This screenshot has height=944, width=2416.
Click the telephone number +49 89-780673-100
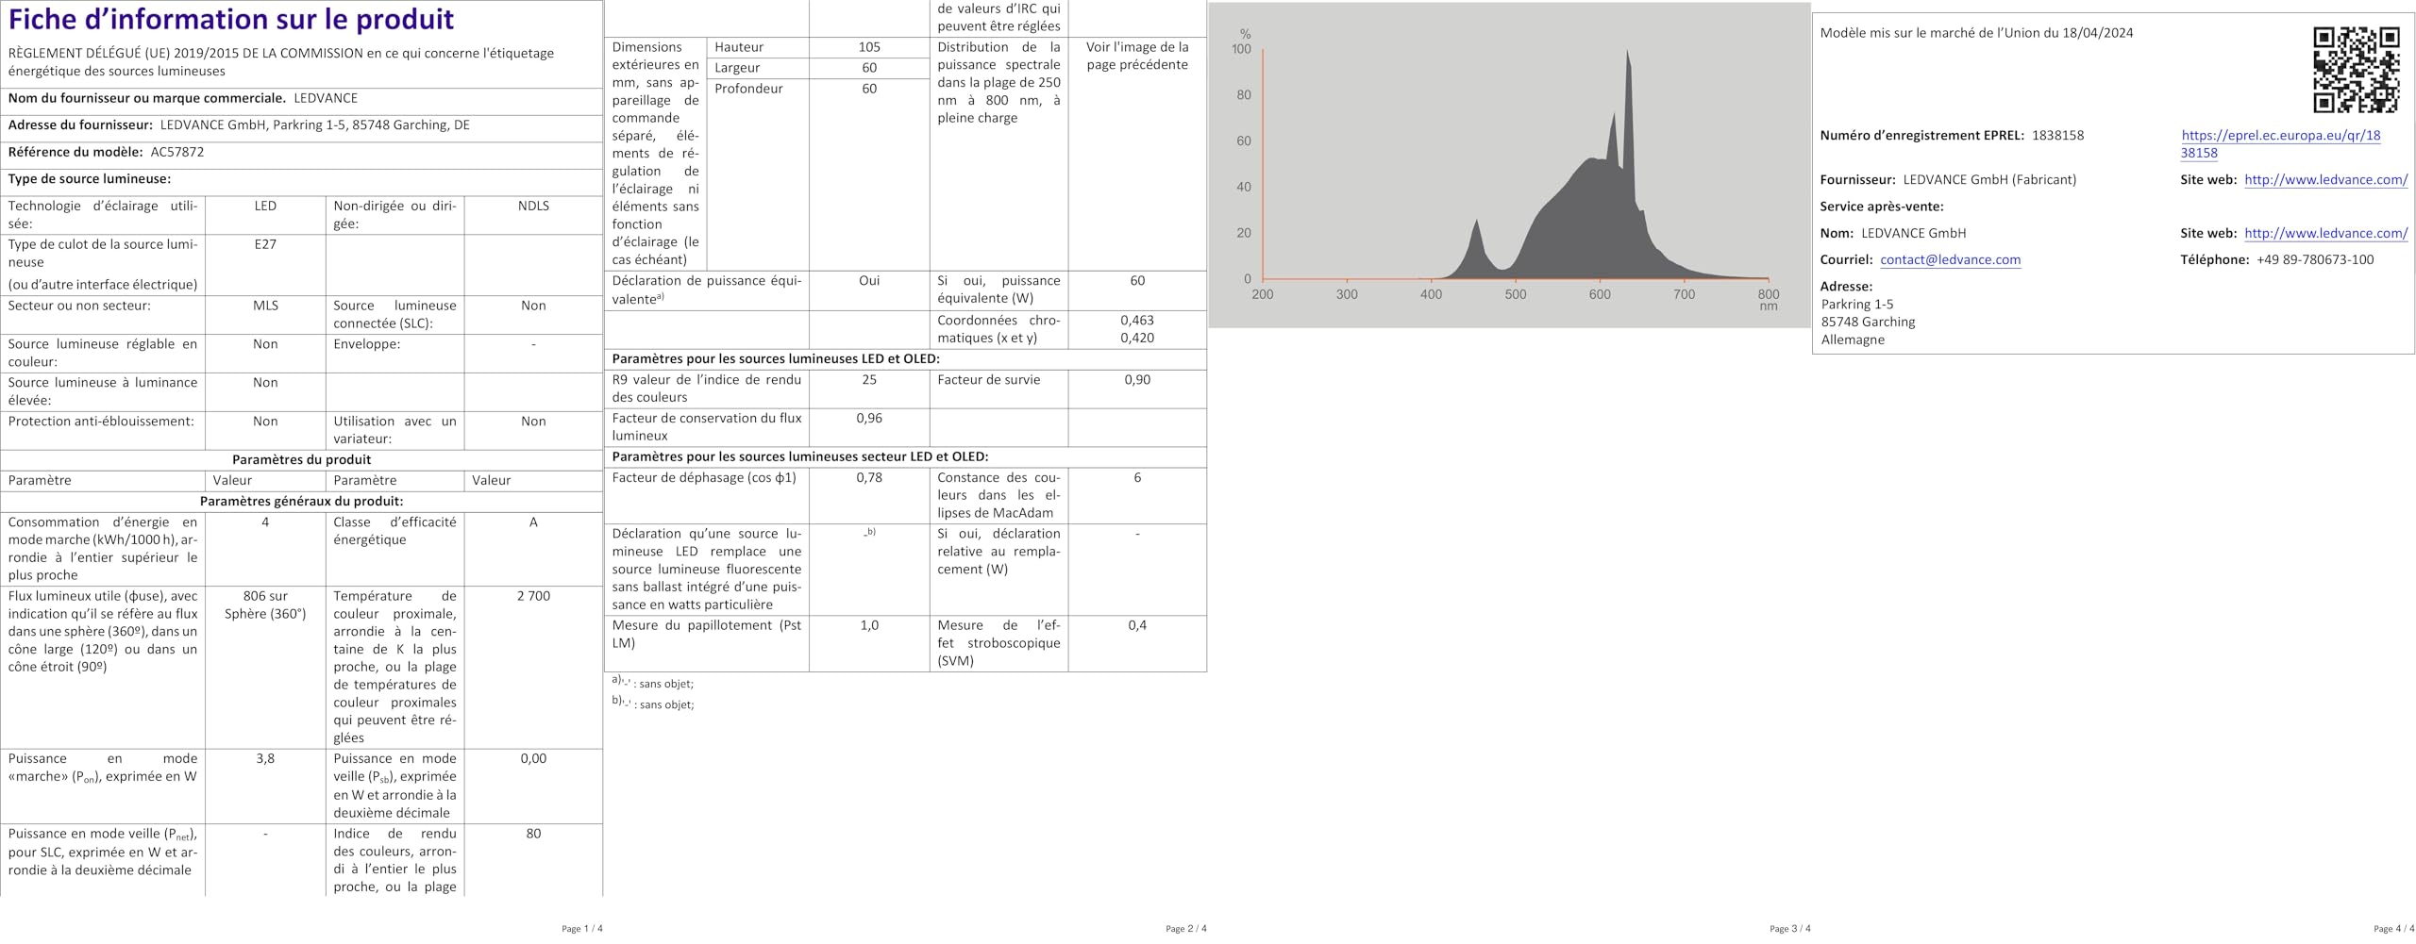tap(2315, 259)
